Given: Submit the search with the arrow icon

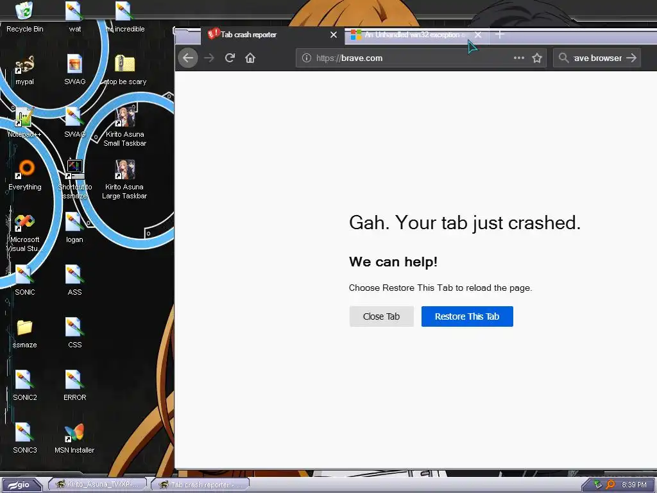Looking at the screenshot, I should (631, 58).
